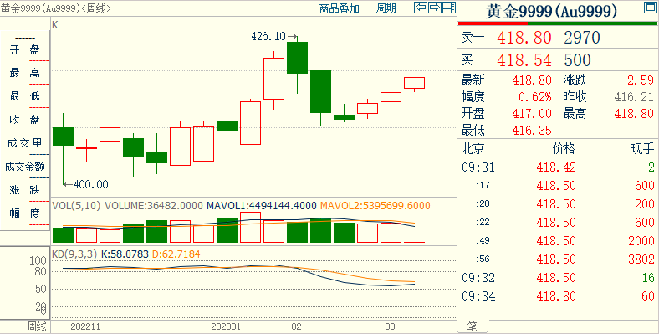Click the 426.10 high price candlestick
Screen dimensions: 659x334
[x=297, y=58]
